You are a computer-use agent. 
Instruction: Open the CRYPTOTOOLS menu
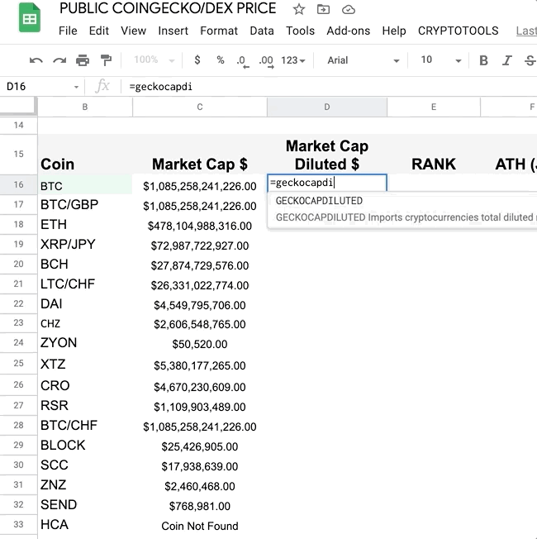point(458,31)
